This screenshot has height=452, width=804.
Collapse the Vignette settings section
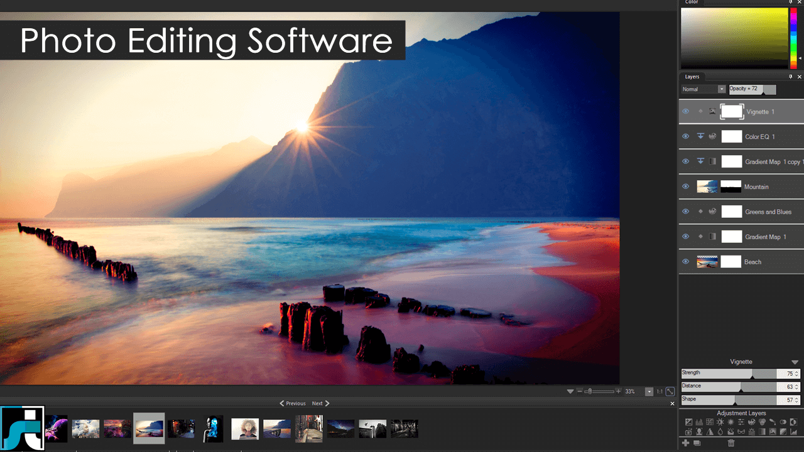[x=795, y=362]
